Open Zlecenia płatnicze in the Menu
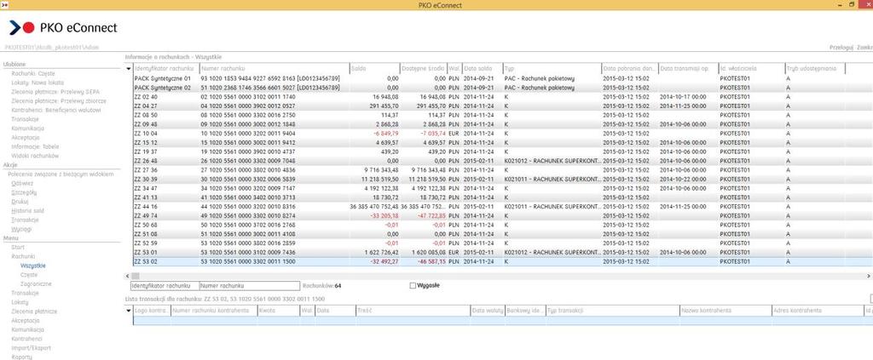873x360 pixels. coord(34,311)
